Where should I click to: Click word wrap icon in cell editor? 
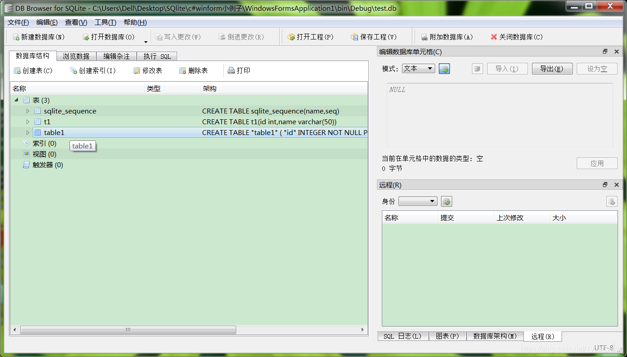pyautogui.click(x=477, y=69)
